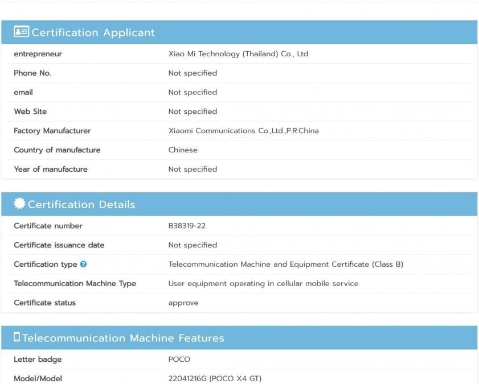The height and width of the screenshot is (384, 479).
Task: Click the phone icon beside Telecommunication Machine Features
Action: 17,337
